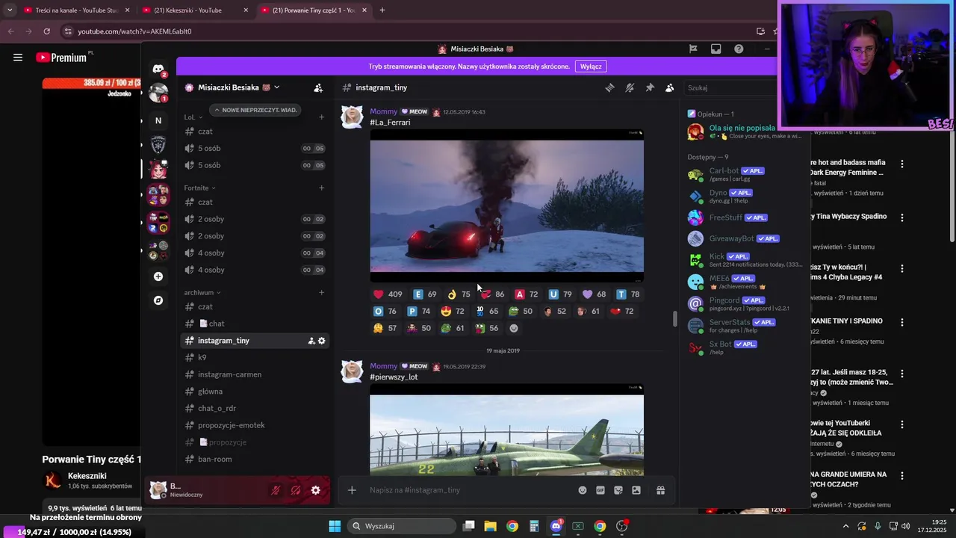Open Discord from the Windows taskbar
The width and height of the screenshot is (956, 538).
tap(556, 526)
